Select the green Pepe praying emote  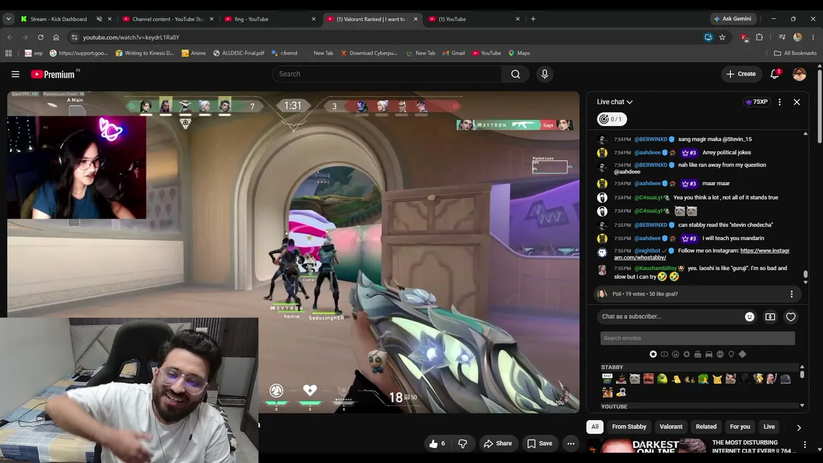(703, 379)
